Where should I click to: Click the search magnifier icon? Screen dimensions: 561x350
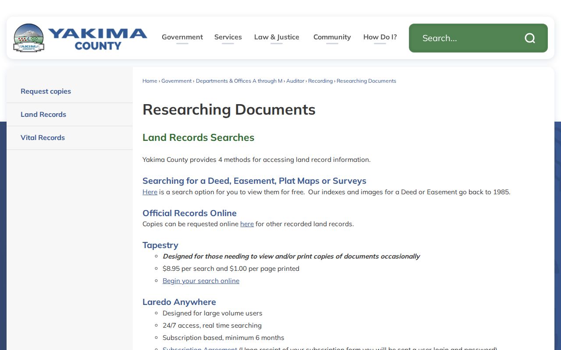(x=530, y=38)
